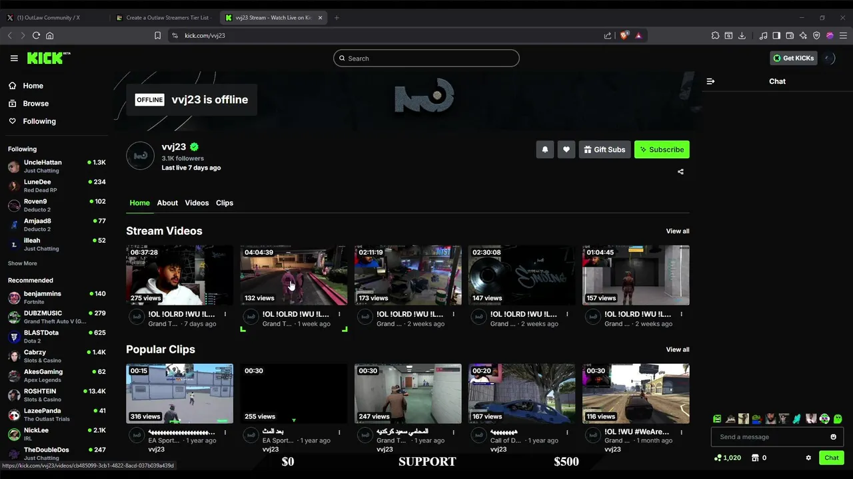Image resolution: width=853 pixels, height=479 pixels.
Task: Insert the angry green emote
Action: point(717,419)
